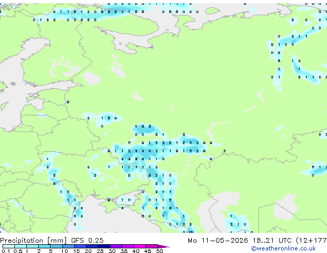Click the 'Precipitation [mm]' label
This screenshot has height=253, width=327.
click(x=34, y=241)
